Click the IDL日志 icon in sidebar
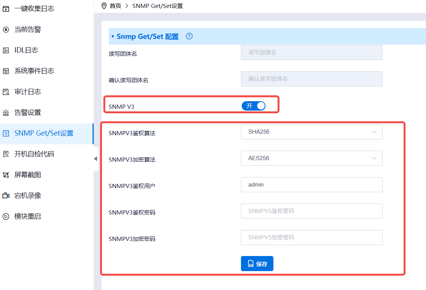426x290 pixels. pyautogui.click(x=6, y=50)
